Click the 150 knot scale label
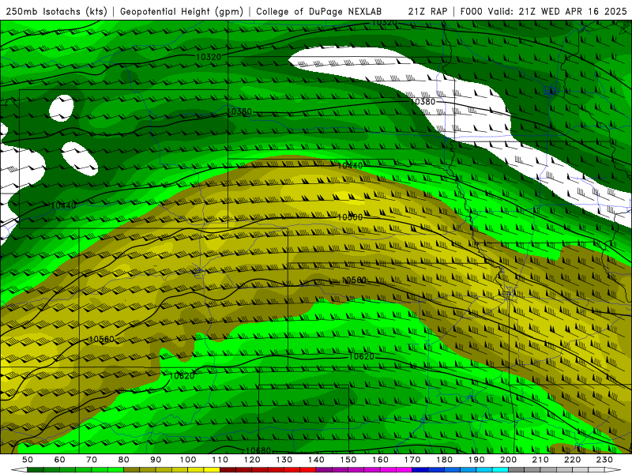Image resolution: width=632 pixels, height=474 pixels. coord(348,460)
